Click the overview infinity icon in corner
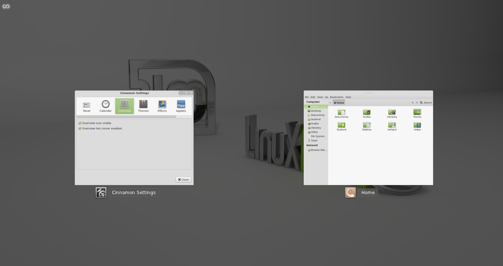 [x=6, y=6]
